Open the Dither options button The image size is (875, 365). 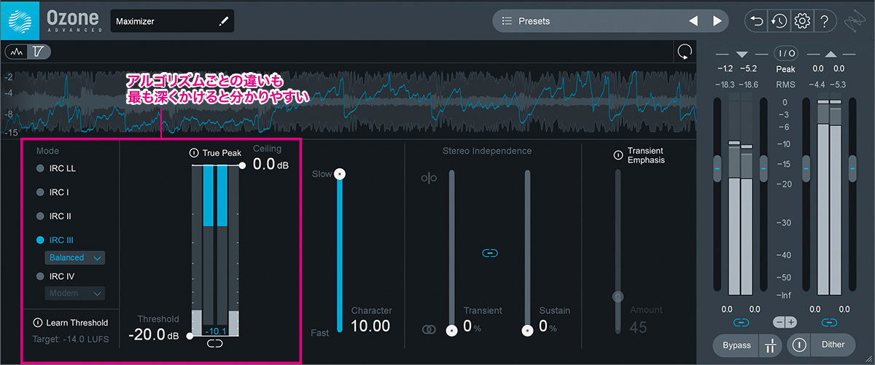point(833,345)
